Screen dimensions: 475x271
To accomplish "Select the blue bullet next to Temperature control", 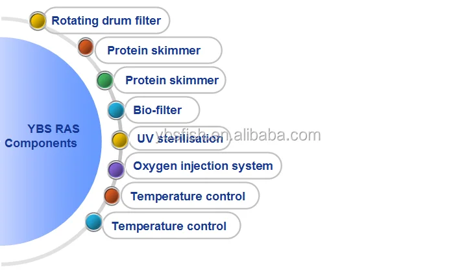I will (93, 223).
